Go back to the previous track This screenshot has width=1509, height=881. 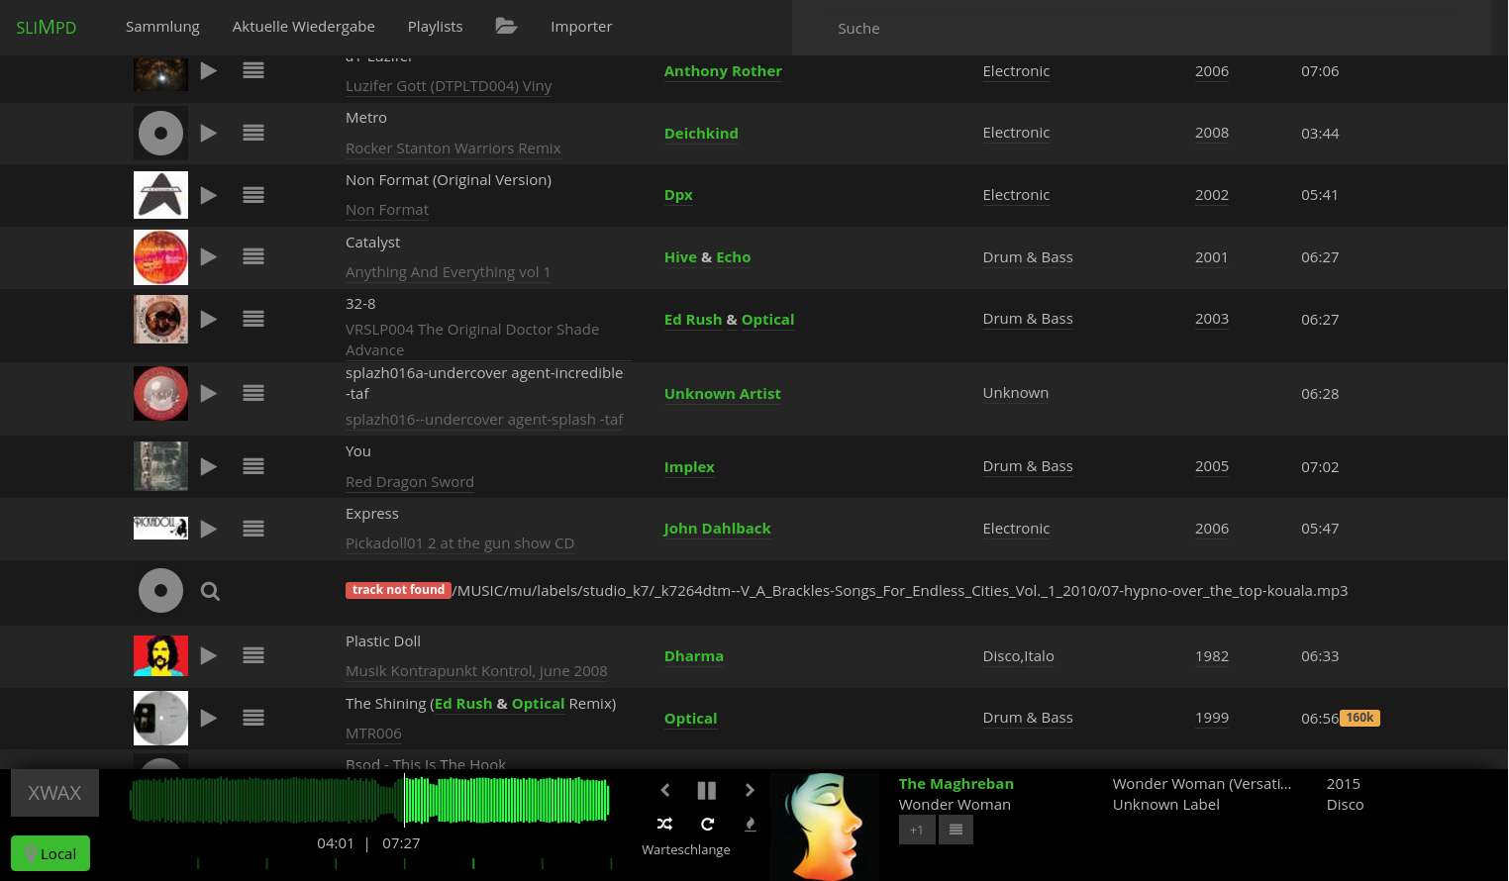pos(665,790)
